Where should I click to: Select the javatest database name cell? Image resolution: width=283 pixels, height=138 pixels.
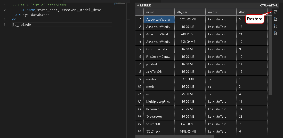pyautogui.click(x=159, y=64)
